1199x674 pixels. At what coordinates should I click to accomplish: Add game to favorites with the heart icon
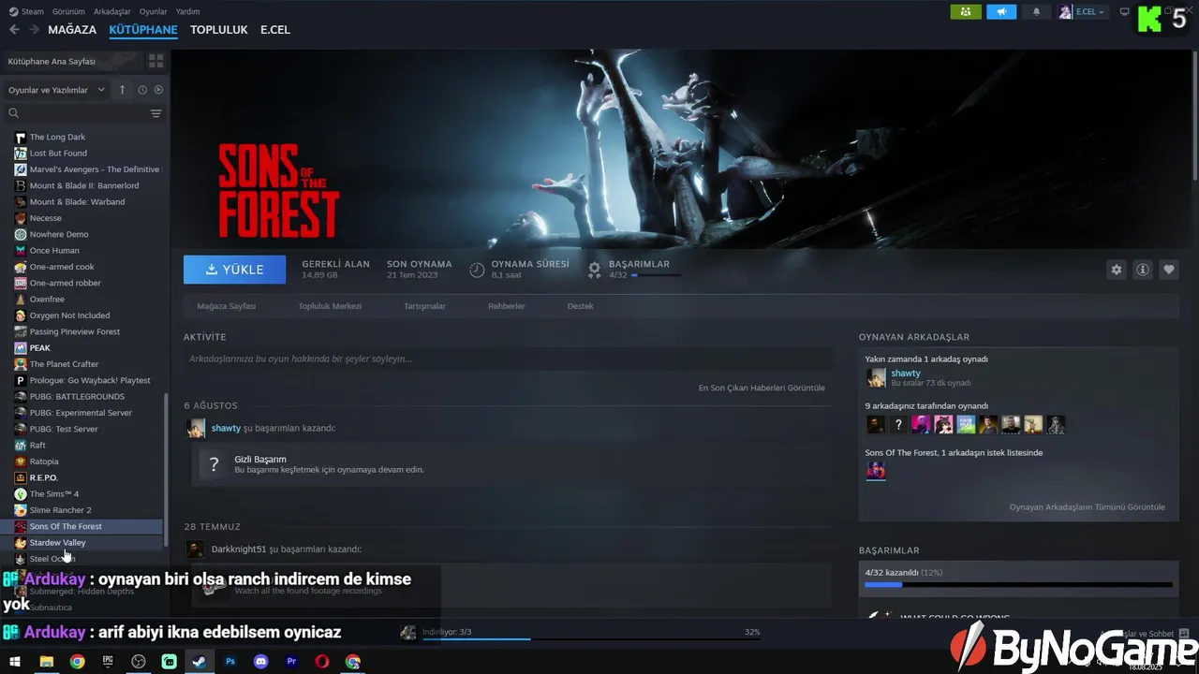[x=1169, y=270]
